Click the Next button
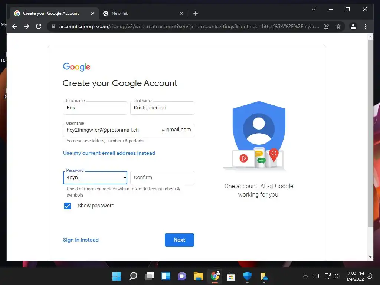380x285 pixels. (179, 240)
